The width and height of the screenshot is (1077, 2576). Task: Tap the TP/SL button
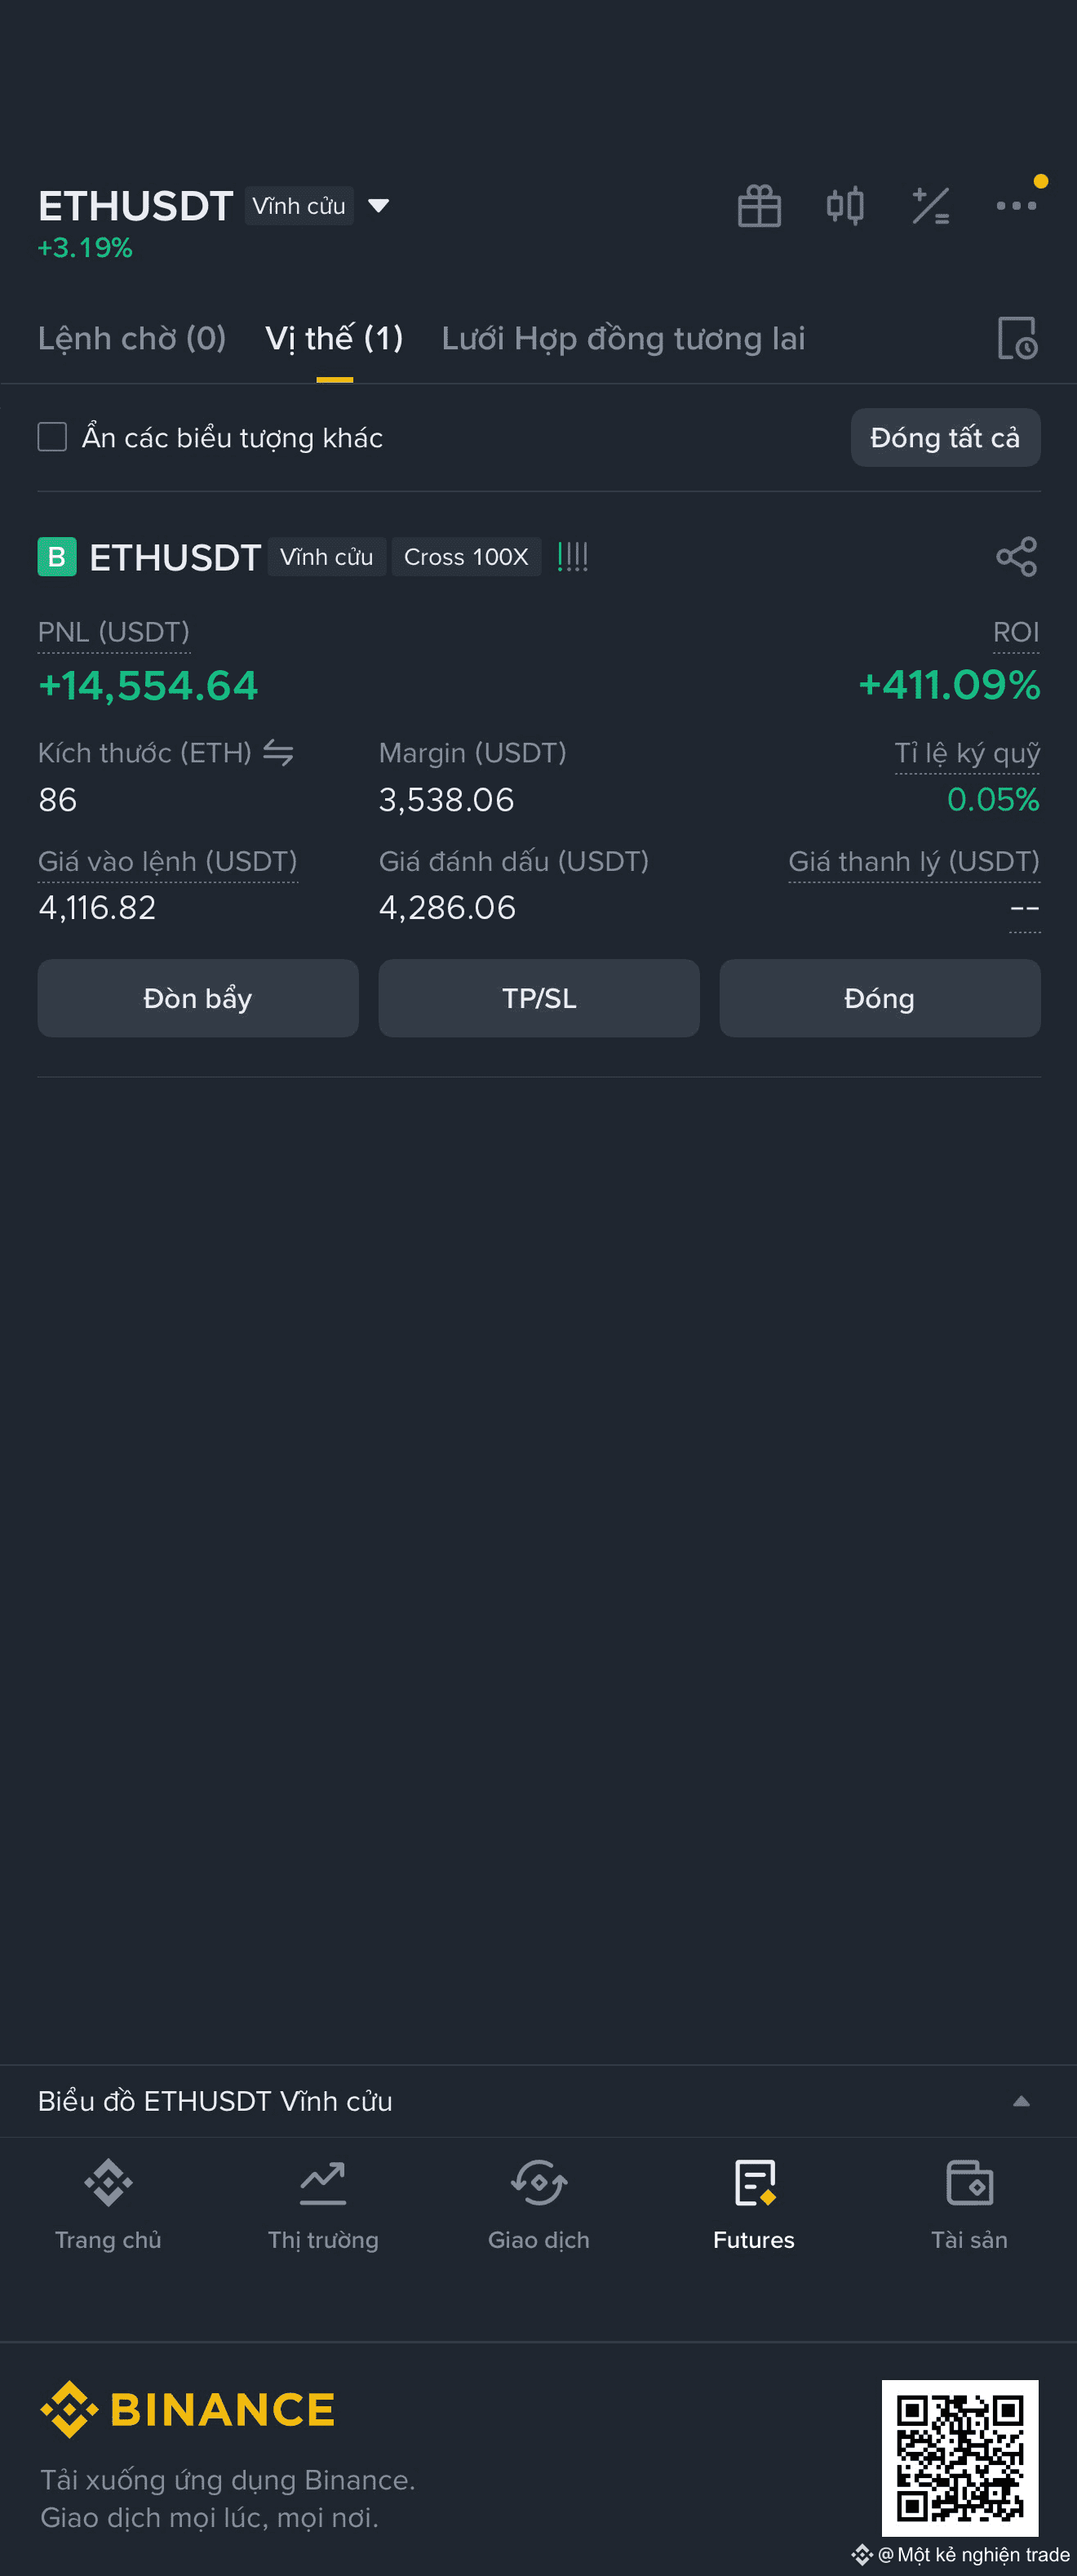pyautogui.click(x=539, y=998)
